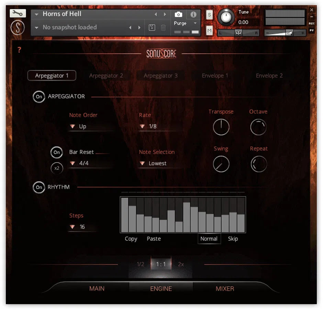The width and height of the screenshot is (323, 310).
Task: Toggle the RHYTHM section on
Action: pyautogui.click(x=39, y=187)
